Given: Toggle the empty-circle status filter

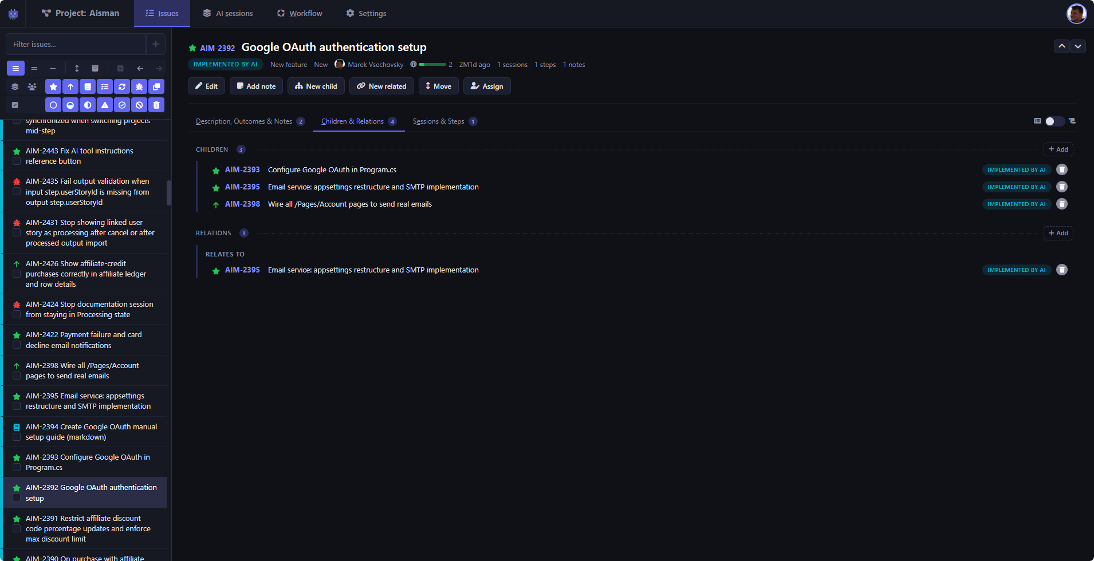Looking at the screenshot, I should pyautogui.click(x=53, y=105).
